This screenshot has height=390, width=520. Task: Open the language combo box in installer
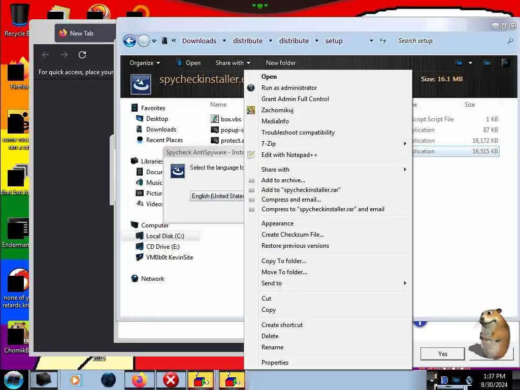click(x=217, y=196)
